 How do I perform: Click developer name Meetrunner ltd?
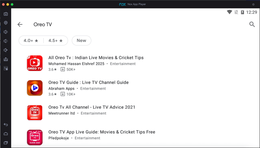pyautogui.click(x=61, y=113)
